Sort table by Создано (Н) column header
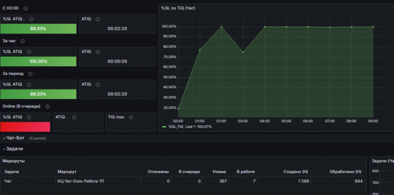 (295, 171)
